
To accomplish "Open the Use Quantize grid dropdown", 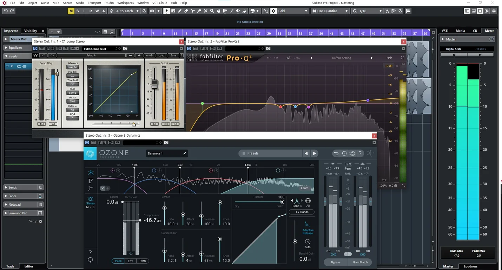I will (x=330, y=11).
